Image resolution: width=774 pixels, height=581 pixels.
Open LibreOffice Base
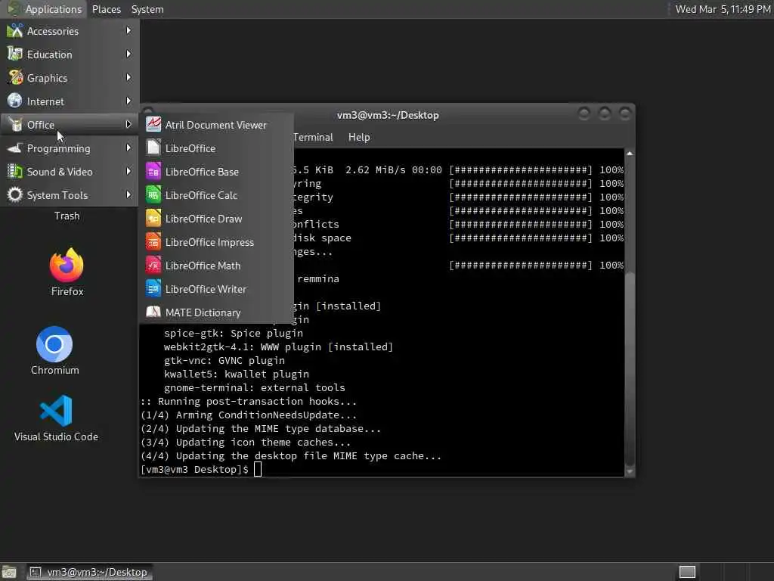click(216, 172)
